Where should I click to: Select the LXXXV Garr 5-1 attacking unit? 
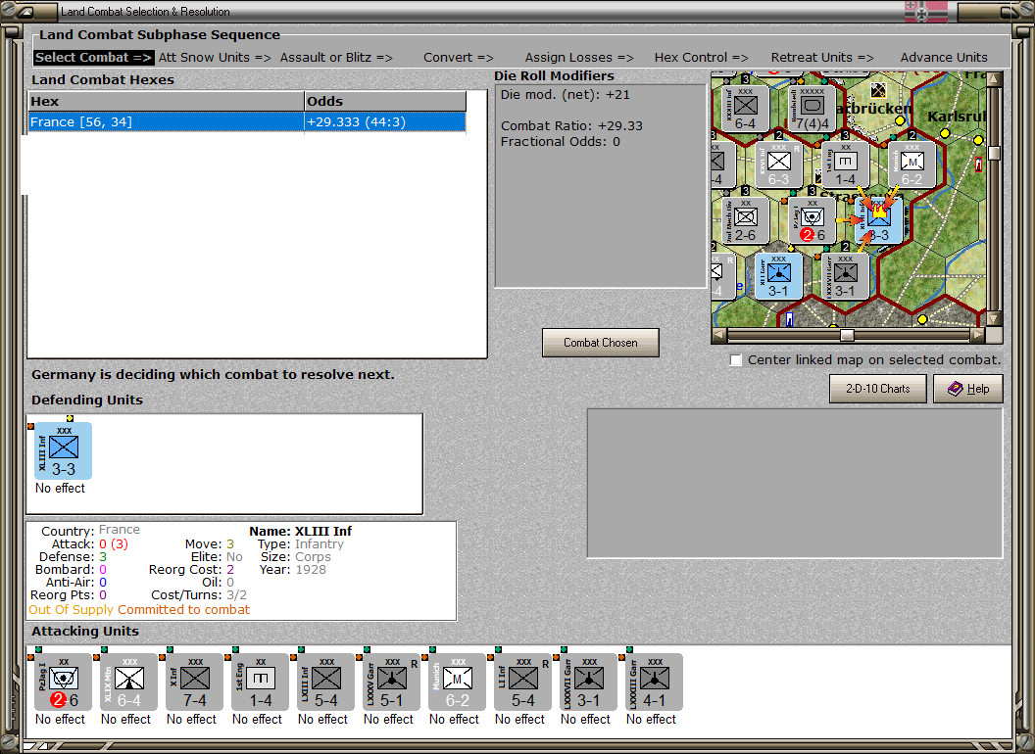(391, 682)
